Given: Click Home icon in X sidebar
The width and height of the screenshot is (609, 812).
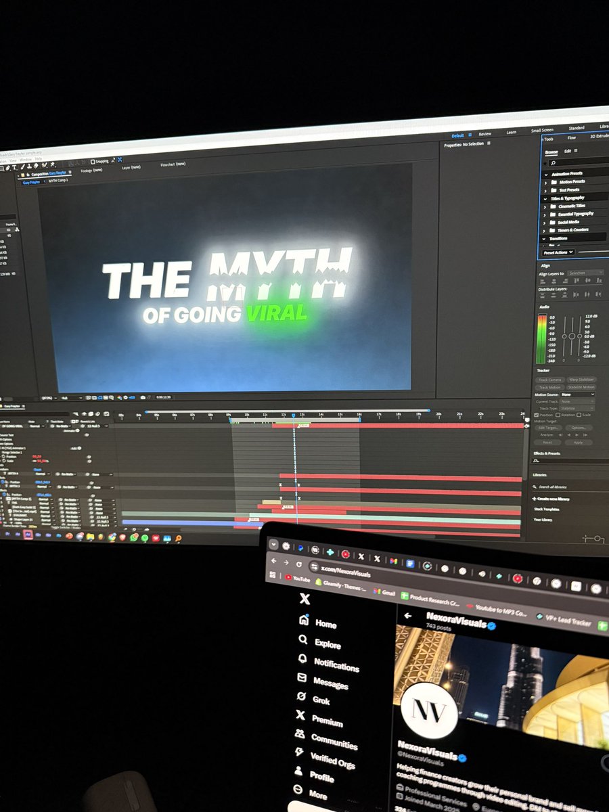Looking at the screenshot, I should 304,621.
